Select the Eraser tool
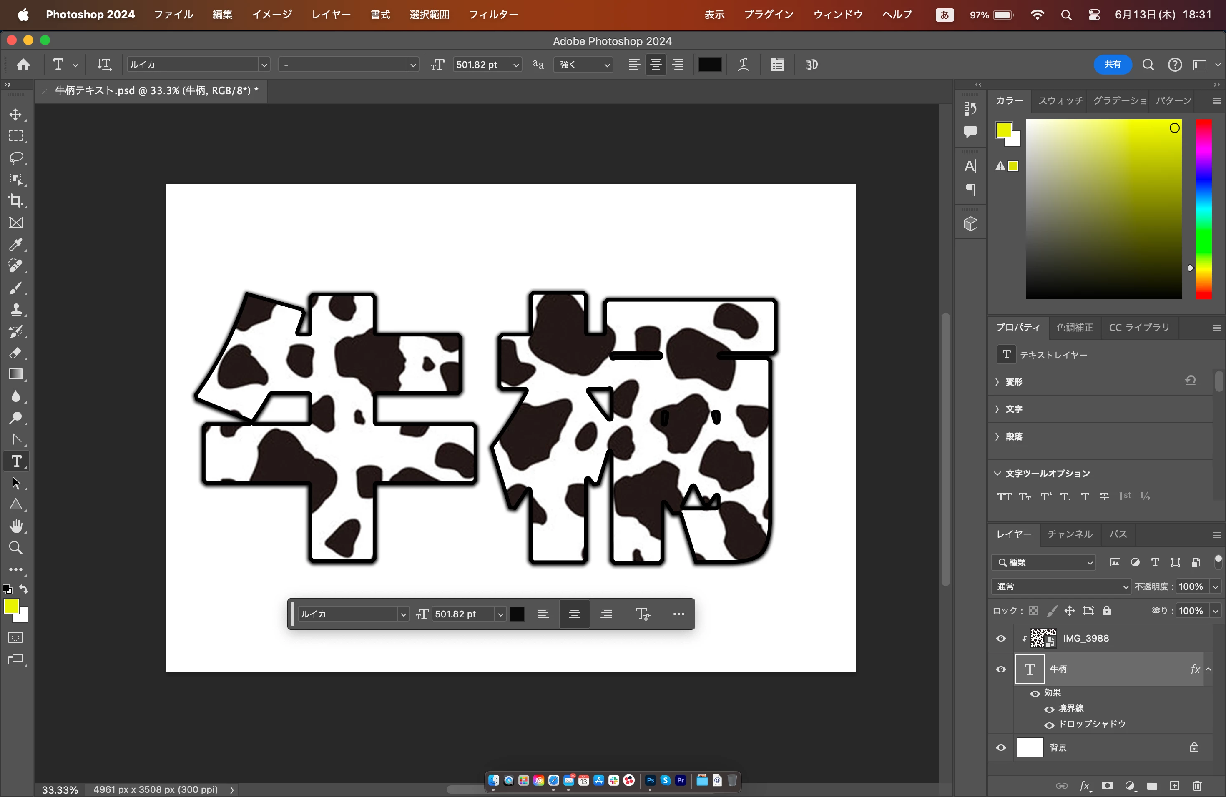Screen dimensions: 1226x797 point(16,353)
